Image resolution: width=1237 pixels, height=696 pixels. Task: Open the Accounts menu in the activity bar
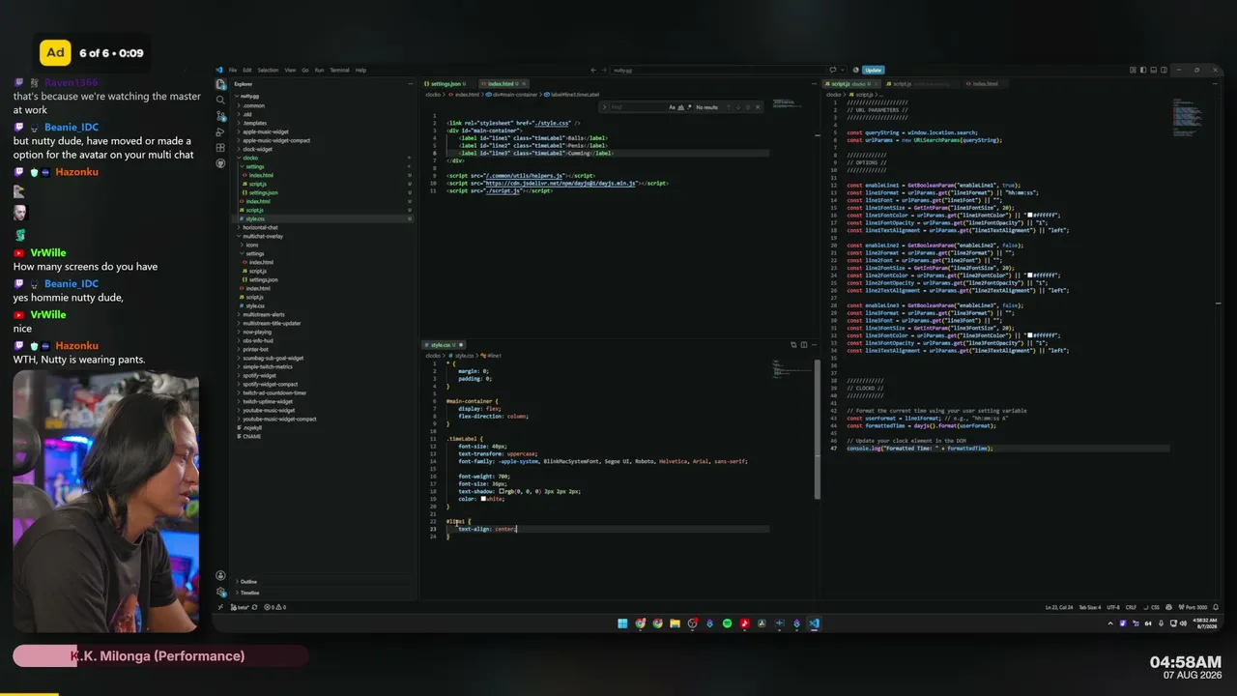tap(221, 576)
